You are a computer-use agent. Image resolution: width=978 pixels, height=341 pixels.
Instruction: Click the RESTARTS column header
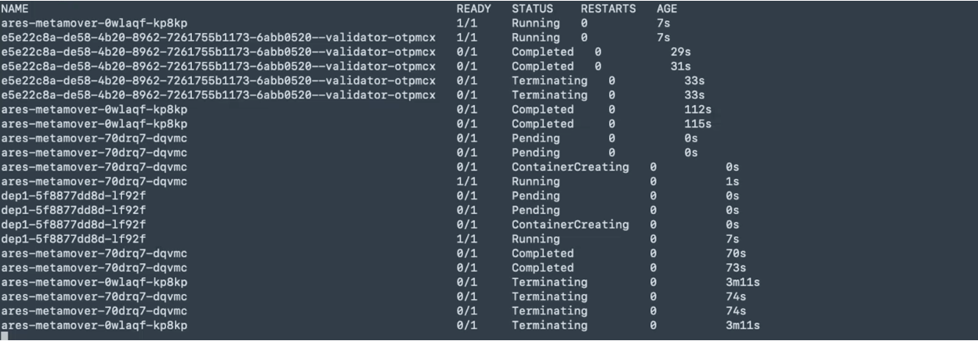tap(609, 9)
